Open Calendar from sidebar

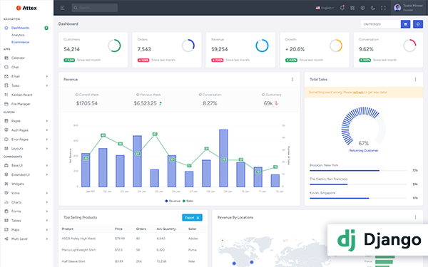(18, 58)
